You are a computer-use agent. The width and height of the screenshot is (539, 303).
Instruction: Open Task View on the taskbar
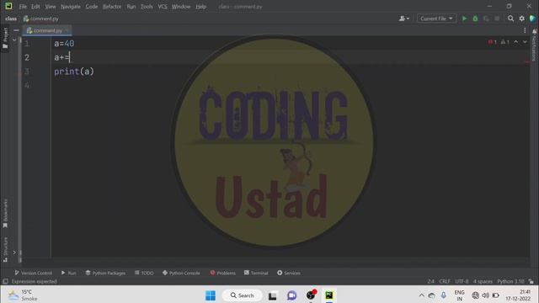click(x=273, y=295)
